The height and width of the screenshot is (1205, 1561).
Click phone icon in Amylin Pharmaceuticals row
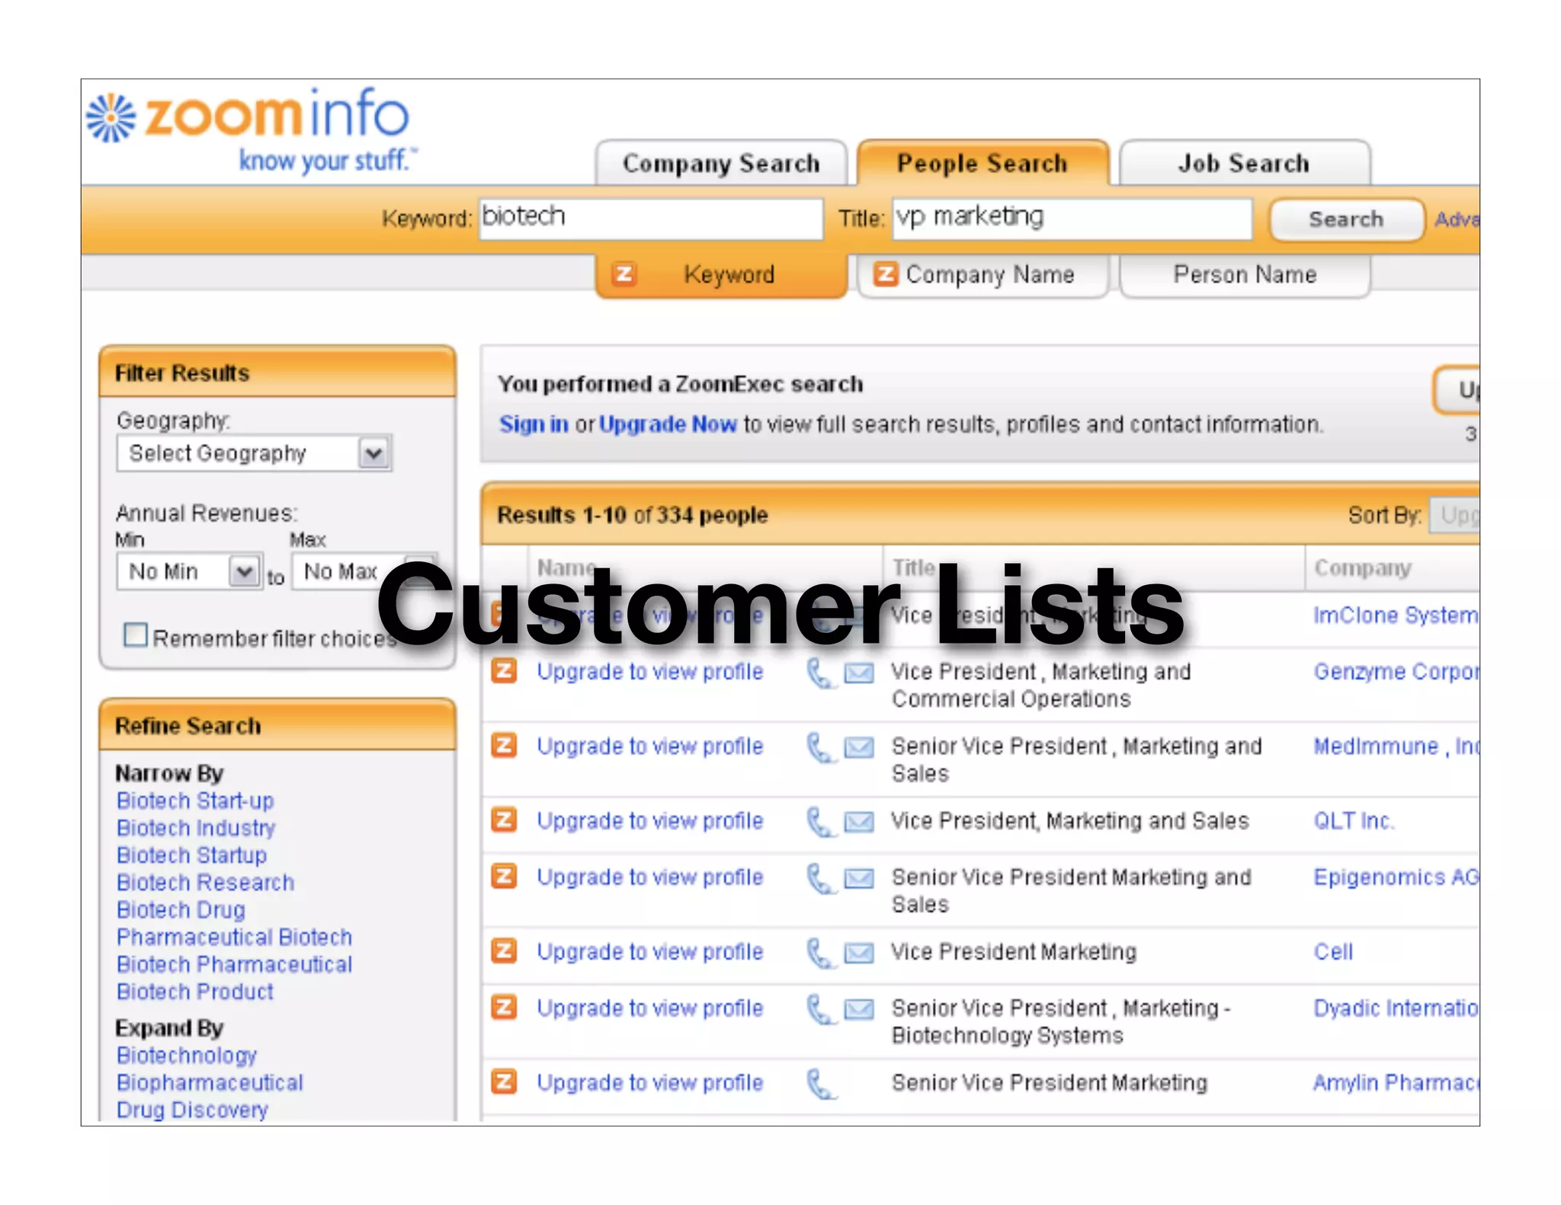coord(819,1084)
